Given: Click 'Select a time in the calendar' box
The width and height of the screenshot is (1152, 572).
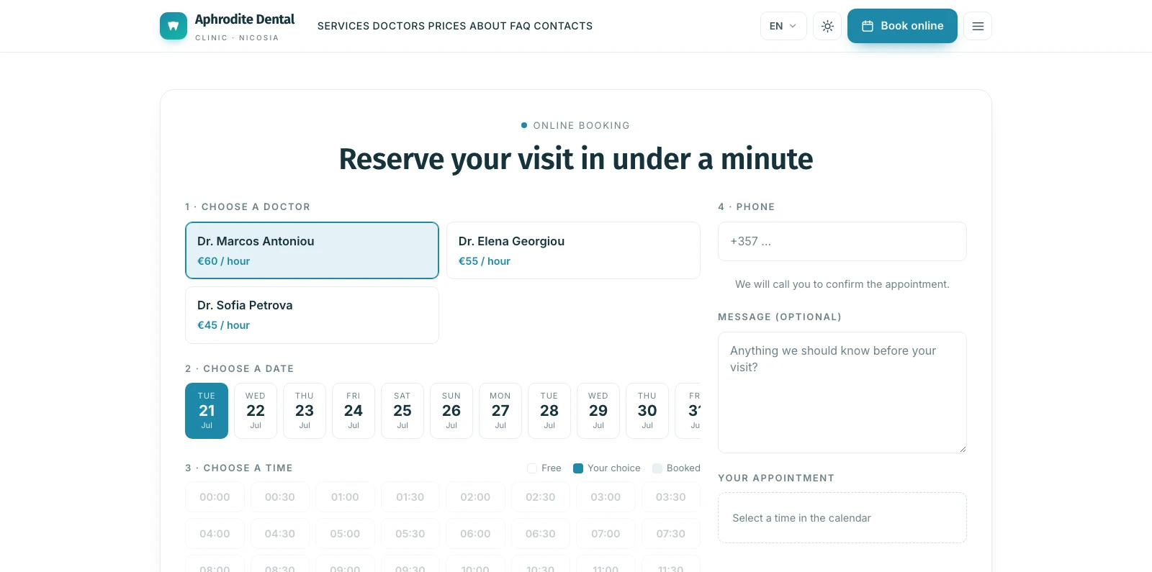Looking at the screenshot, I should [842, 518].
